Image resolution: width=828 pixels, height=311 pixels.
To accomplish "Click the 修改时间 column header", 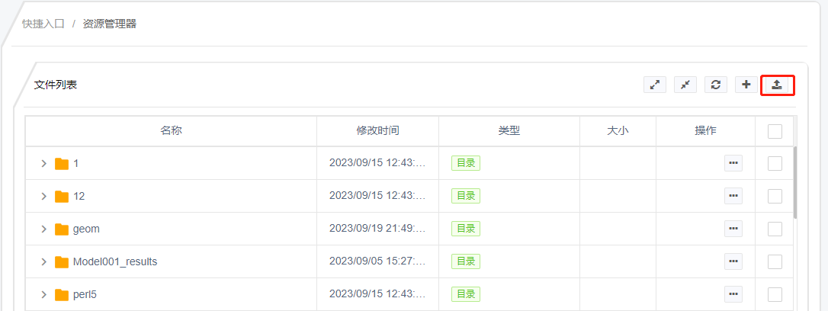I will (x=377, y=131).
